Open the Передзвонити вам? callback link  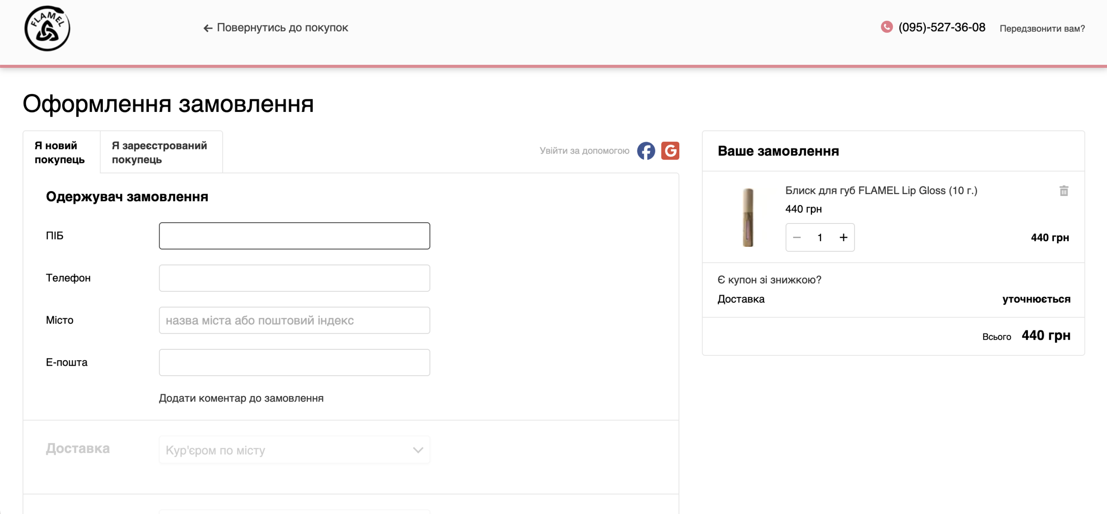(x=1042, y=29)
